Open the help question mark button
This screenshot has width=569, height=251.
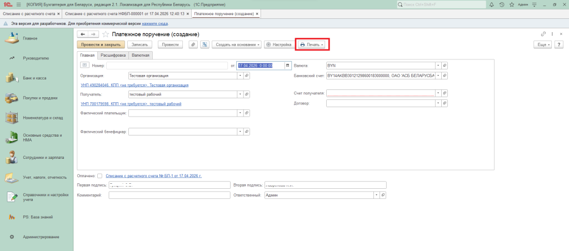(x=560, y=44)
